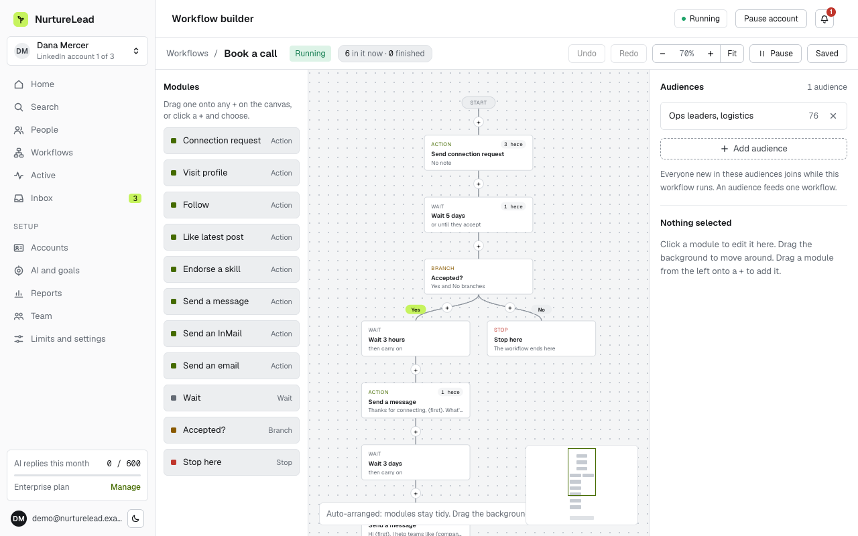The image size is (858, 536).
Task: Open the notifications bell
Action: [x=824, y=19]
